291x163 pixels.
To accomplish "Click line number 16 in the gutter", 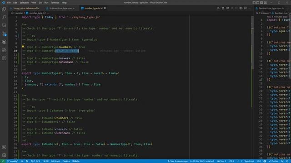I will coord(15,73).
